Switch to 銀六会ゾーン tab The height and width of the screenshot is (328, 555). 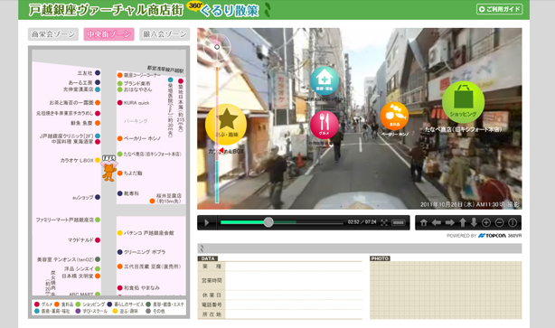tap(165, 34)
